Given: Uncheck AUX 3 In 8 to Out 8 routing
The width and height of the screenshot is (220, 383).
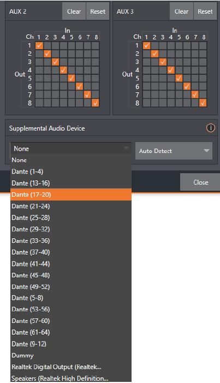Looking at the screenshot, I should click(x=203, y=103).
